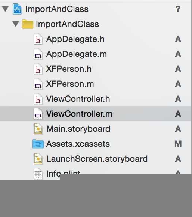Select the ViewController.m file row
The image size is (192, 217).
pos(96,114)
